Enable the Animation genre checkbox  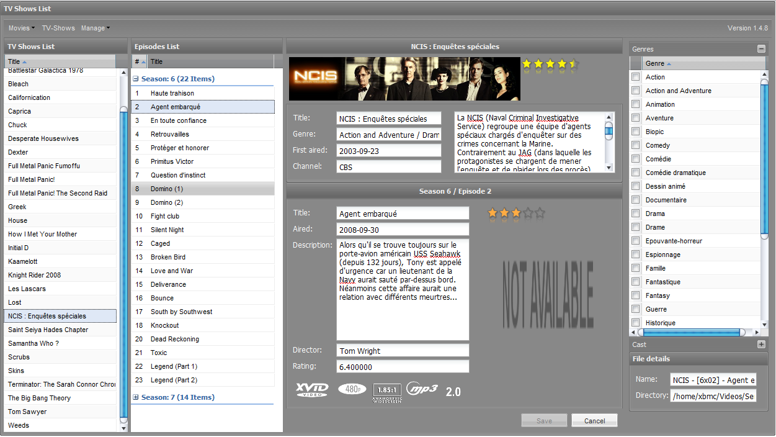(635, 104)
